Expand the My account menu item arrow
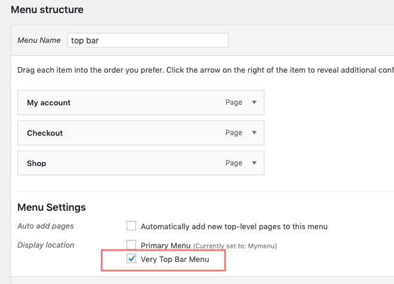The height and width of the screenshot is (284, 394). pyautogui.click(x=254, y=102)
